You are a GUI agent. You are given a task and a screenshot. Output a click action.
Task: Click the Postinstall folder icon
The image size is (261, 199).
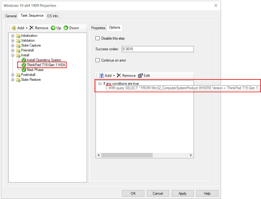18,75
